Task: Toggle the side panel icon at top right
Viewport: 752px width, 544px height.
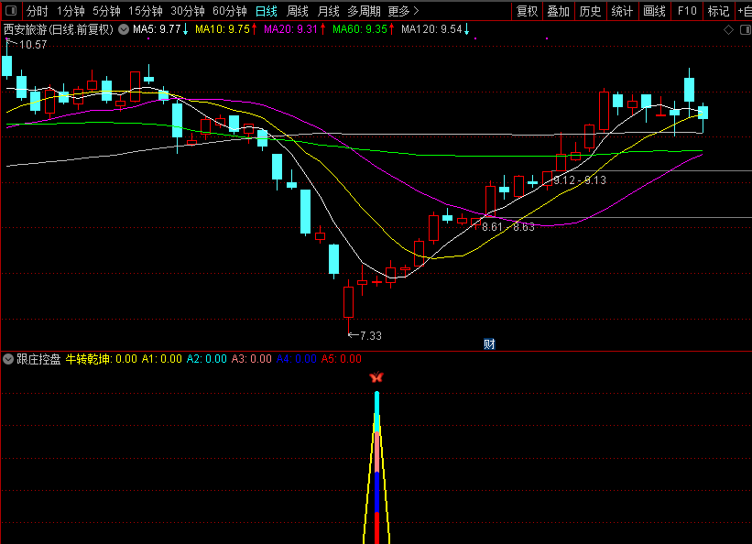Action: (x=746, y=29)
